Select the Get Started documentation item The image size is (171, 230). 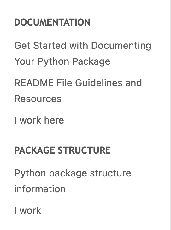pyautogui.click(x=83, y=53)
